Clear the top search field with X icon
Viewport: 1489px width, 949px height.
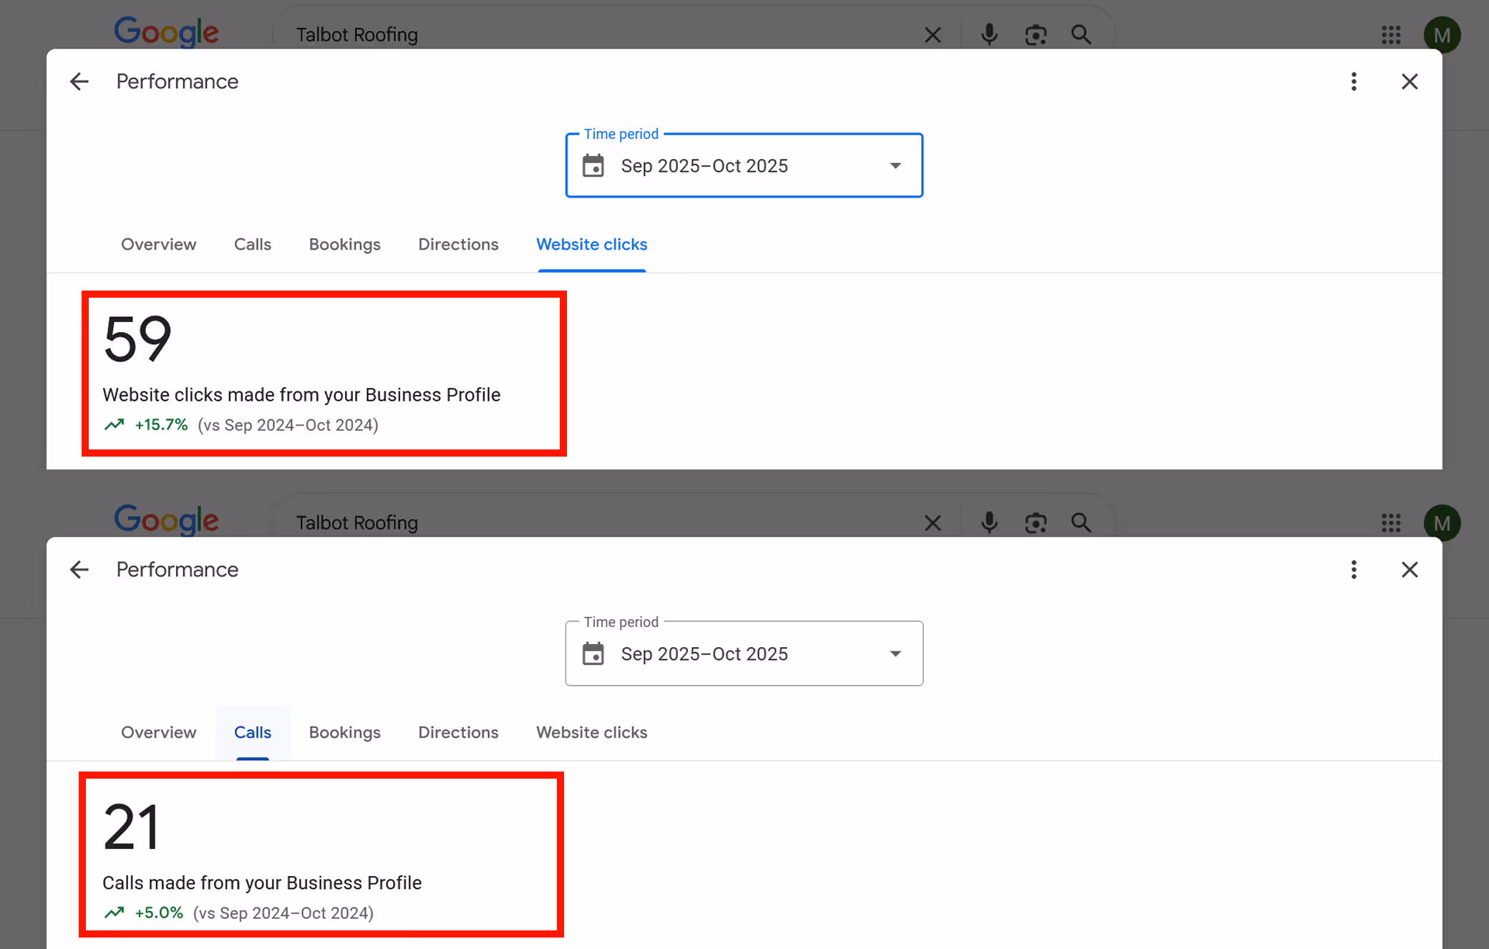(x=932, y=34)
